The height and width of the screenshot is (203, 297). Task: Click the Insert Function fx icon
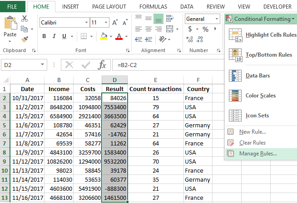pos(102,65)
